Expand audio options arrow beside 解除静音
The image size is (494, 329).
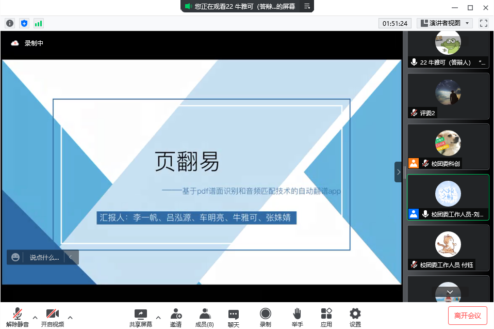pos(35,317)
